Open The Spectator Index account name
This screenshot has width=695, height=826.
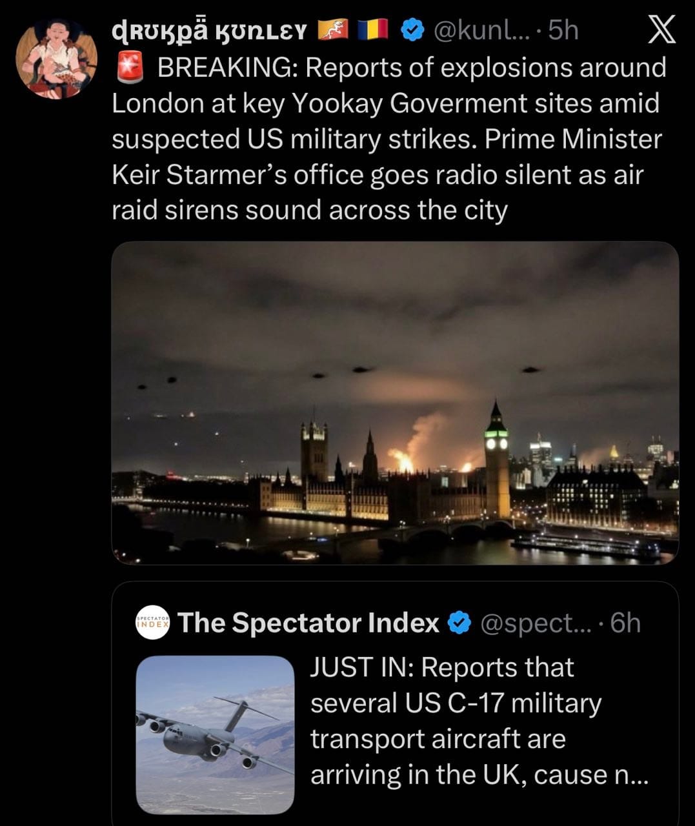(x=308, y=623)
